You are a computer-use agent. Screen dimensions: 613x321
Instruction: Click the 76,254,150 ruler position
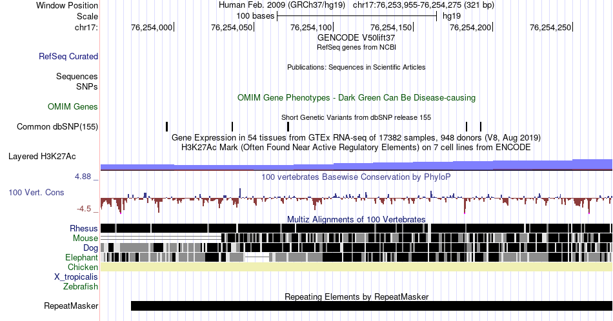[x=391, y=27]
